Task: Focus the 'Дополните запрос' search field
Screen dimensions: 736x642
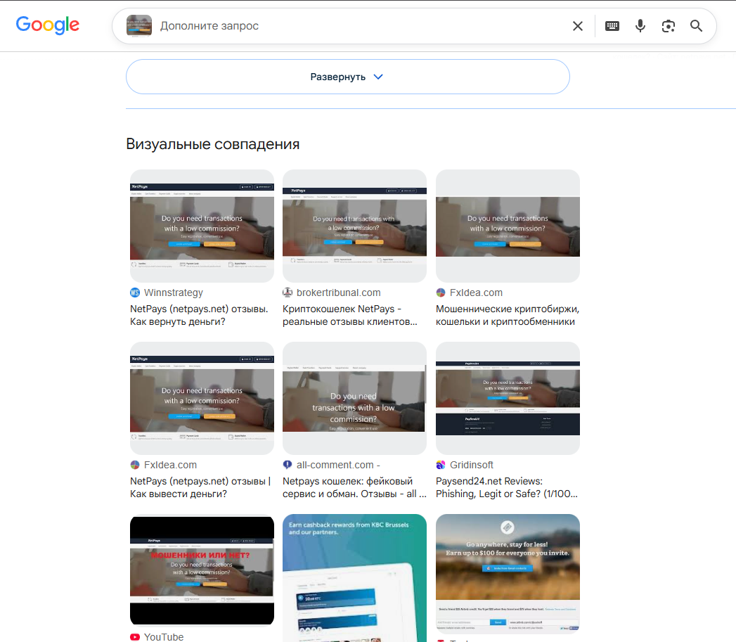Action: (x=361, y=26)
